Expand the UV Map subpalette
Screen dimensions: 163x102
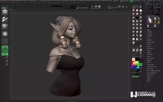point(149,63)
